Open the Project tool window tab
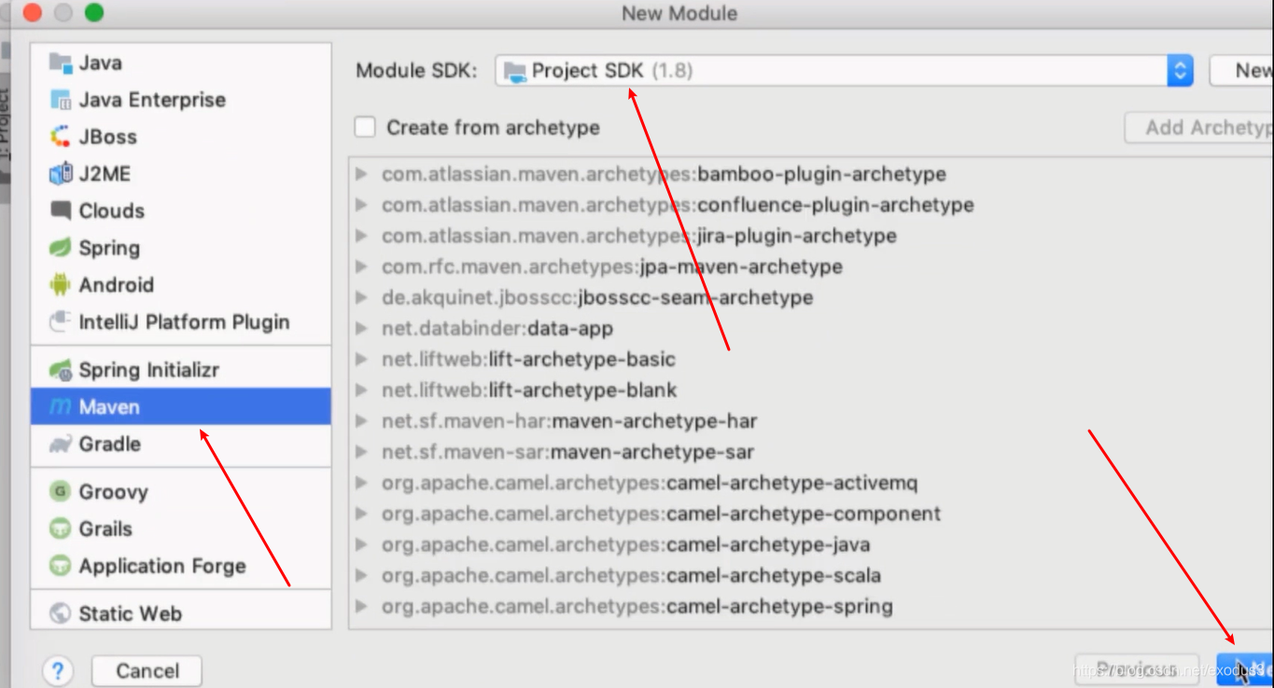This screenshot has height=688, width=1274. click(5, 129)
